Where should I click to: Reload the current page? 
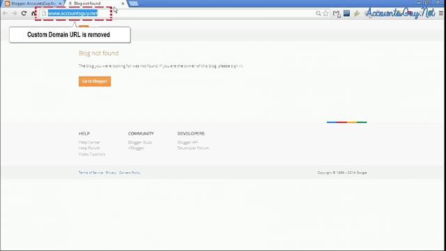[24, 13]
